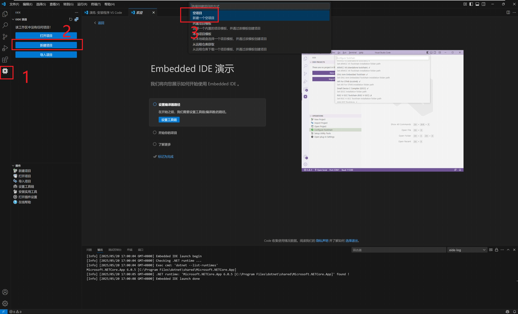Image resolution: width=518 pixels, height=314 pixels.
Task: Toggle output auto-scroll lock
Action: [496, 250]
